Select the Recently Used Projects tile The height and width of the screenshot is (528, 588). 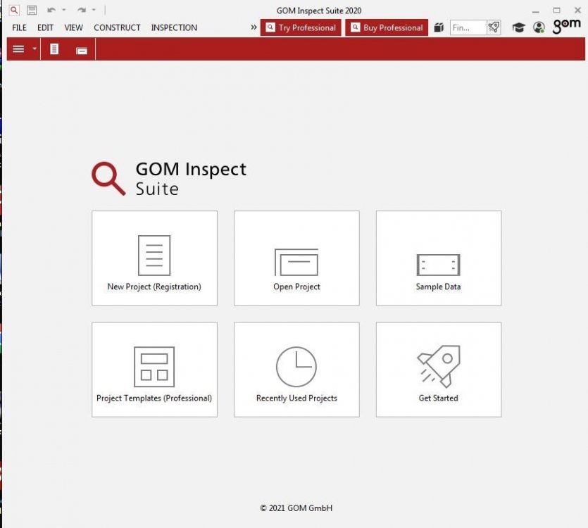click(296, 369)
